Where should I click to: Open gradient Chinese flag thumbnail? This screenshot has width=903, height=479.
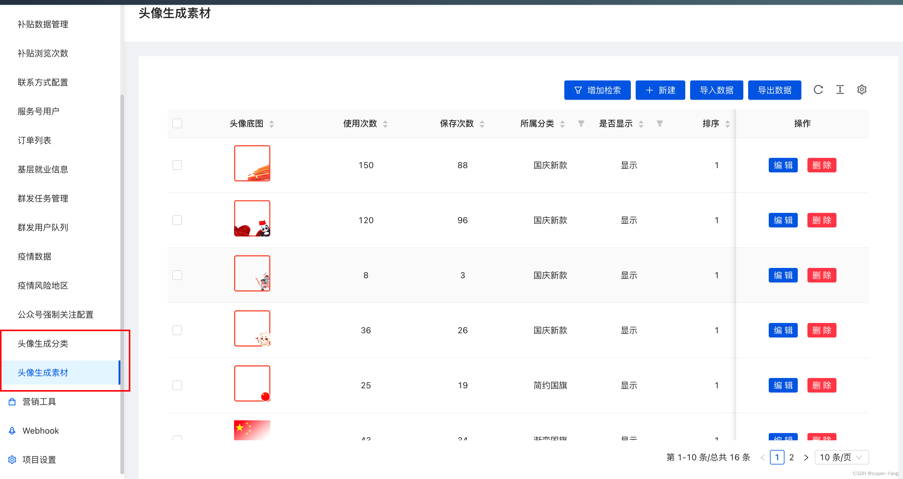[x=252, y=430]
